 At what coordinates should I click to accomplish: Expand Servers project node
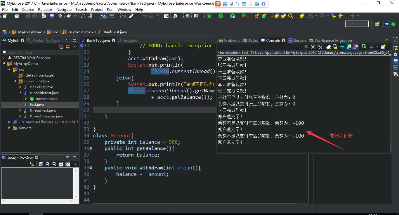(x=9, y=128)
